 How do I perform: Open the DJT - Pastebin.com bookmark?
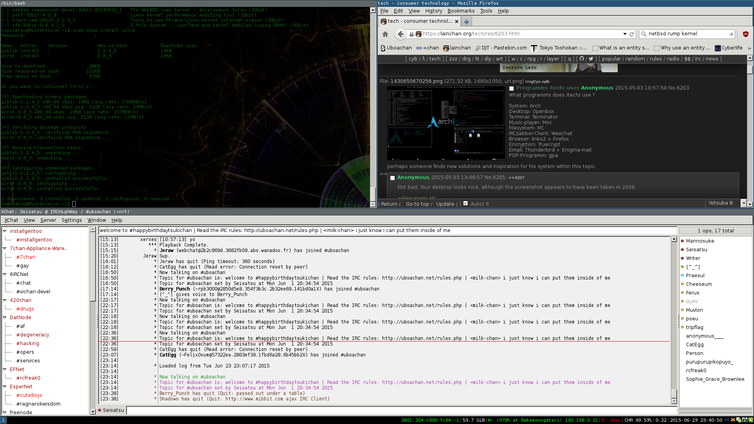pos(501,48)
